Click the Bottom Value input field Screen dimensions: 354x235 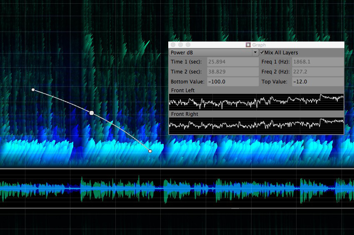[233, 82]
